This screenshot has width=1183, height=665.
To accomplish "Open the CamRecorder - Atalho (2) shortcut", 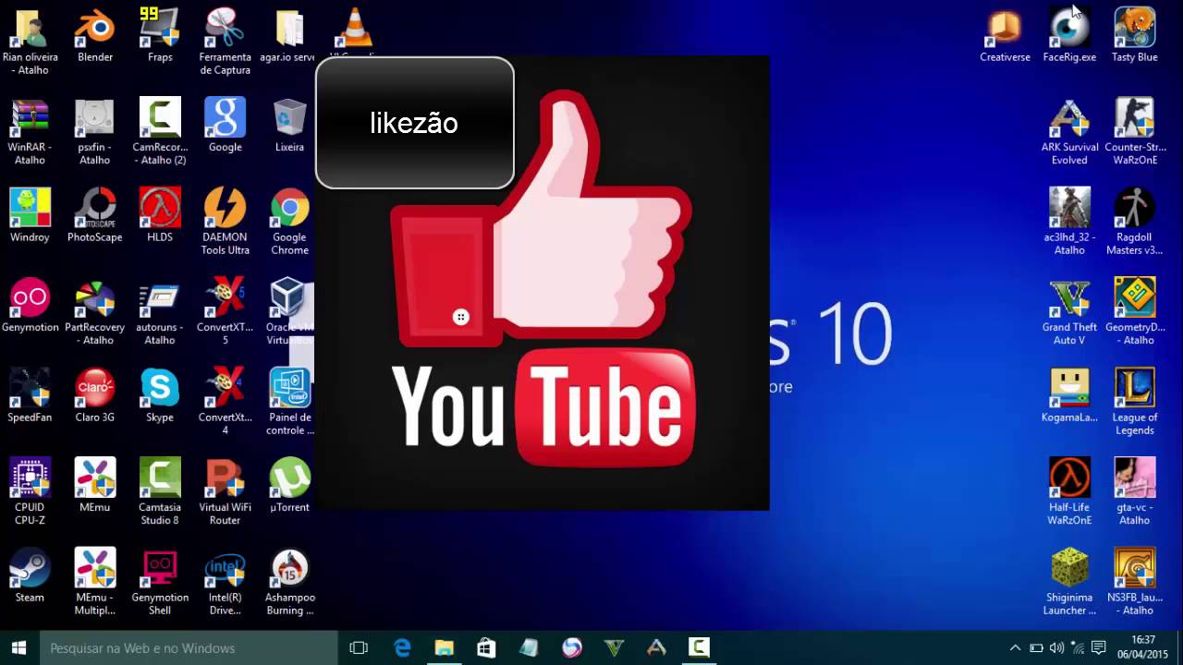I will pos(160,131).
